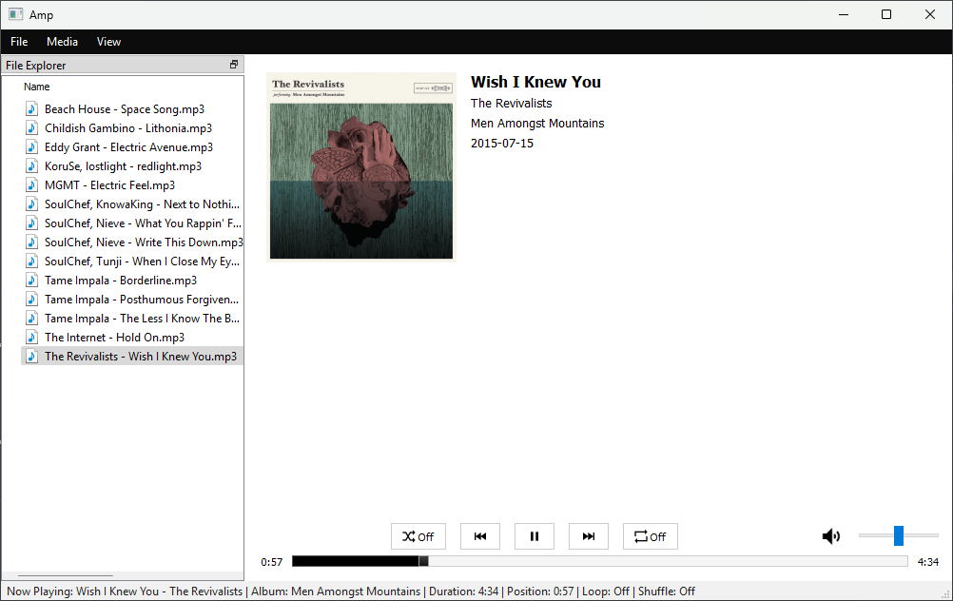This screenshot has height=601, width=953.
Task: Open the Media menu
Action: (x=62, y=41)
